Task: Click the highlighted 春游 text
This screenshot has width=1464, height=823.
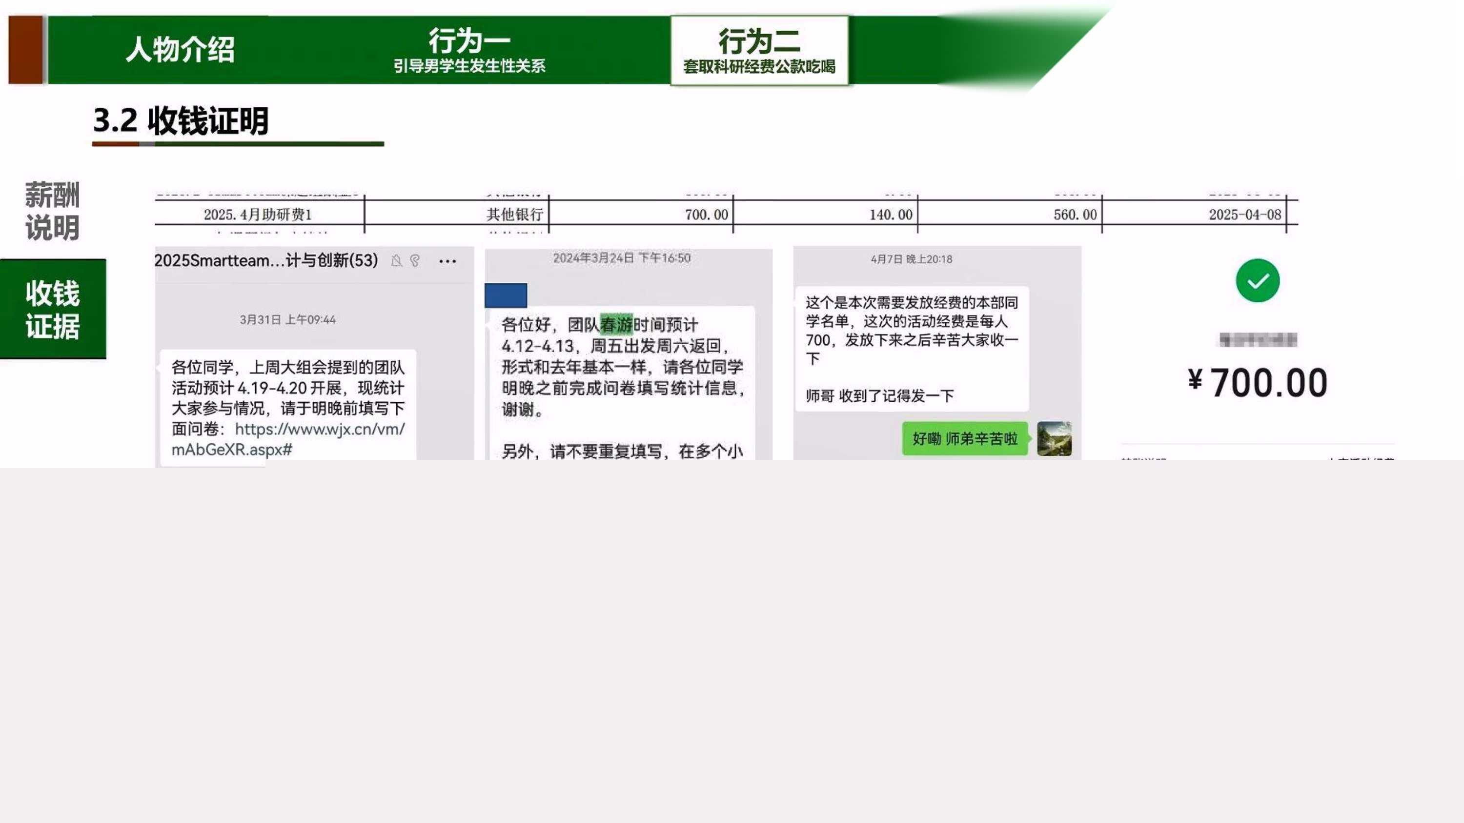Action: 616,325
